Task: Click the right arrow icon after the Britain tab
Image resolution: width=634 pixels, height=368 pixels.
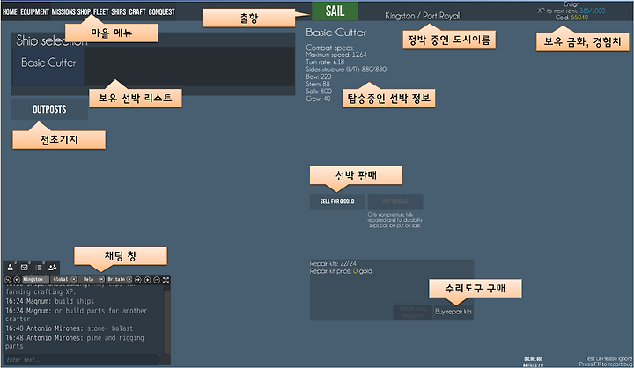Action: 138,280
